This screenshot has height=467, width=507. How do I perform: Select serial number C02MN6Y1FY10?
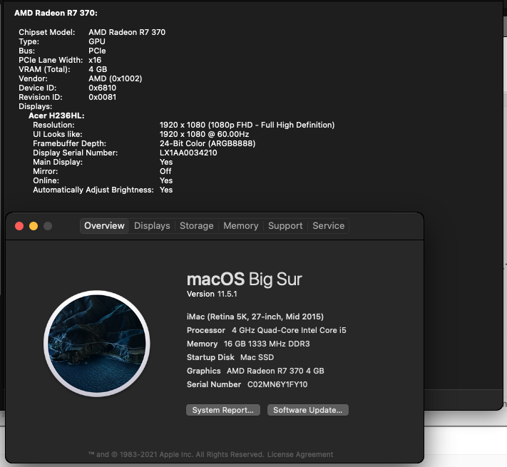277,384
